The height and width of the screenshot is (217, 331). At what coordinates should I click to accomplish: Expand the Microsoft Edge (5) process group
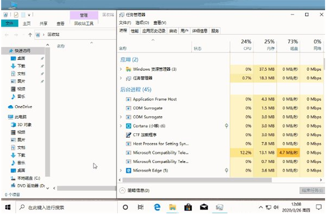coord(121,171)
